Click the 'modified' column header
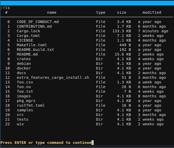Screen dimensions: 174x148 pyautogui.click(x=152, y=12)
